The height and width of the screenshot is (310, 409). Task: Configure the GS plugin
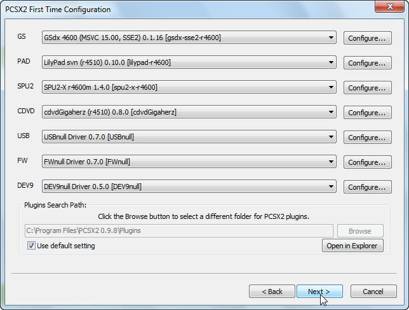pyautogui.click(x=367, y=38)
